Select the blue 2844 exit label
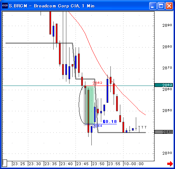The image size is (175, 169). click(x=97, y=126)
